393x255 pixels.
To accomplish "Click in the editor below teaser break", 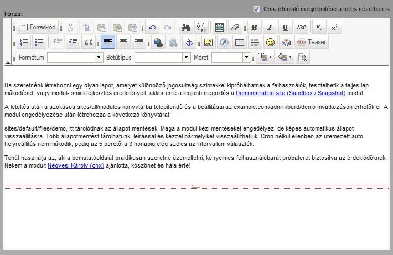I will point(196,218).
